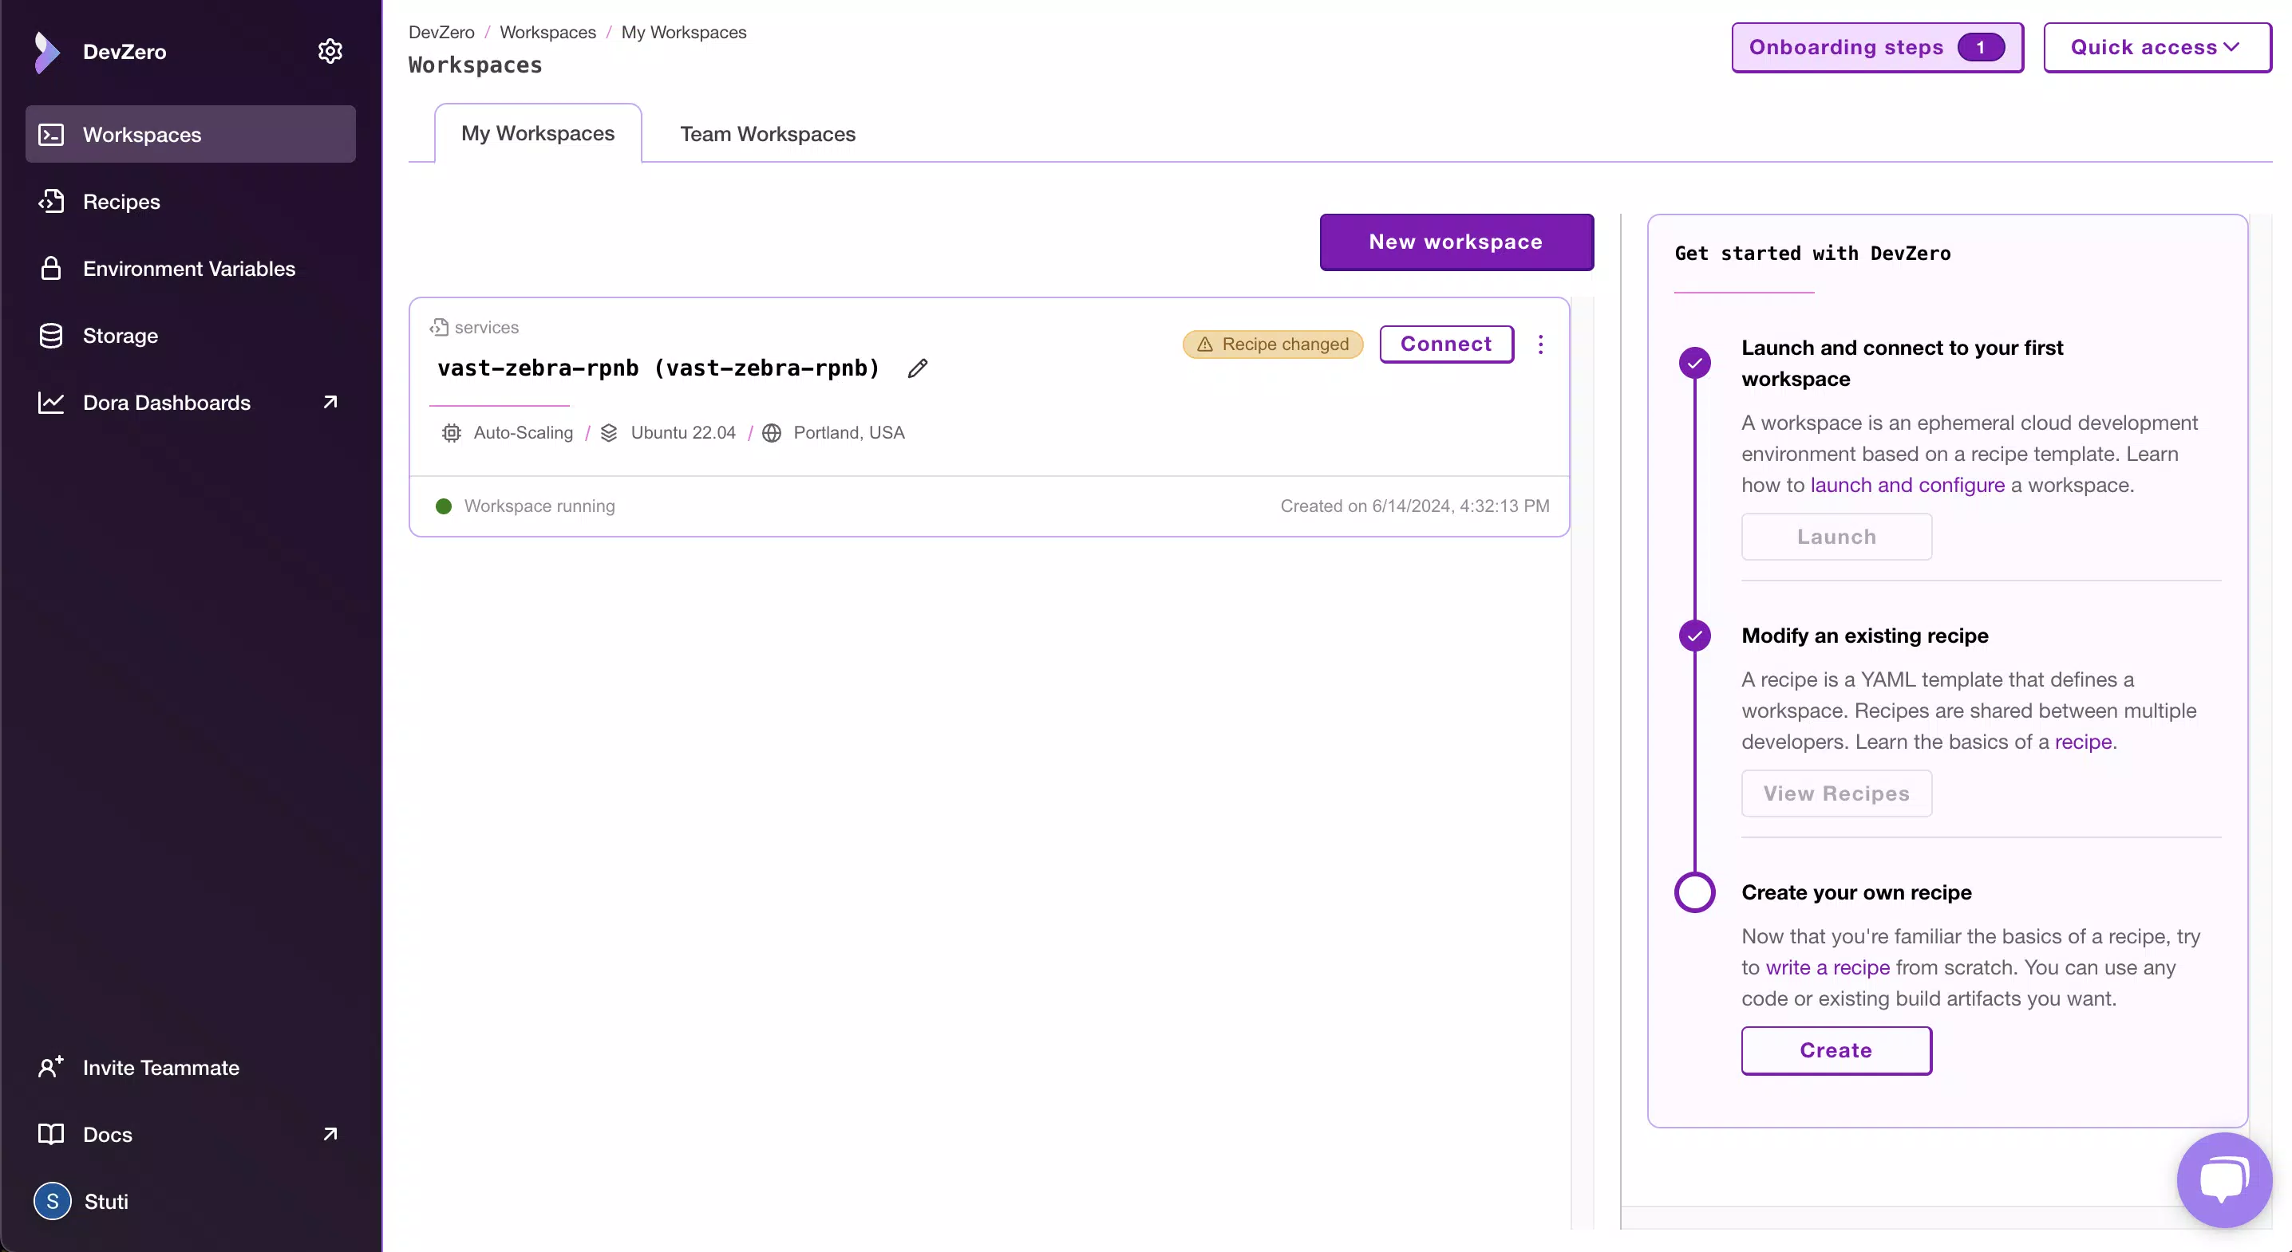The width and height of the screenshot is (2292, 1252).
Task: Click checkmark for Launch and connect step
Action: coord(1695,363)
